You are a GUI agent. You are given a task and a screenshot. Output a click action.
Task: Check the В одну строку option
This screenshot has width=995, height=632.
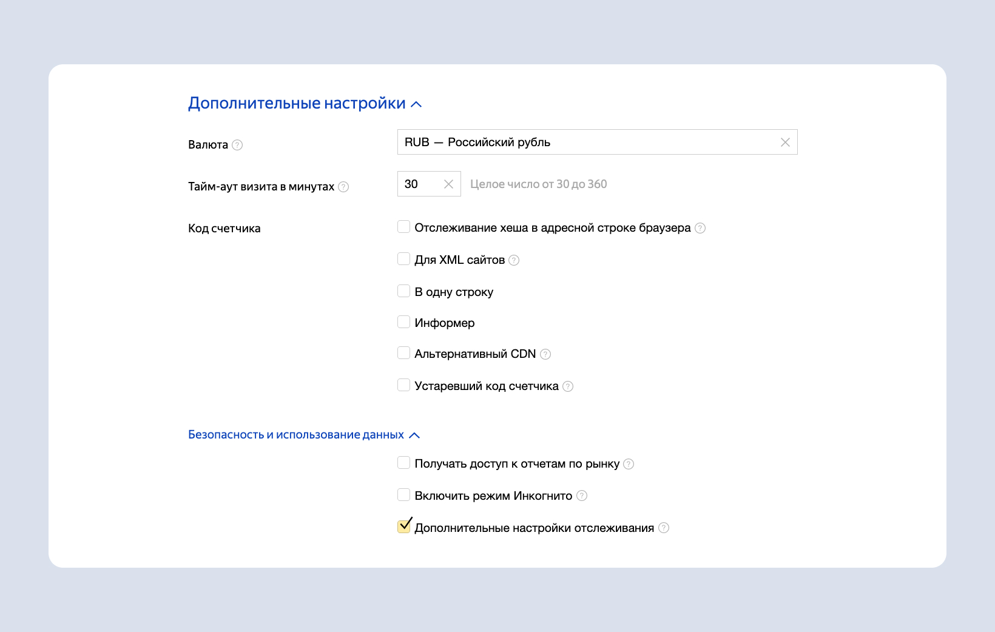[404, 291]
